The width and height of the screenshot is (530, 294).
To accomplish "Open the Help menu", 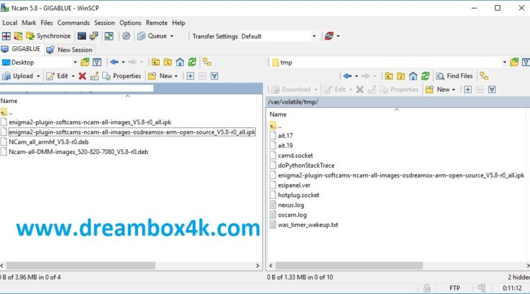I will point(178,23).
